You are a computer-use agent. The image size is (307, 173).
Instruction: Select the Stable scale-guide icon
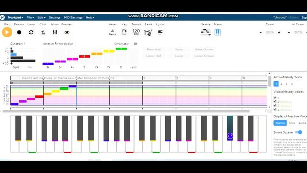[206, 32]
